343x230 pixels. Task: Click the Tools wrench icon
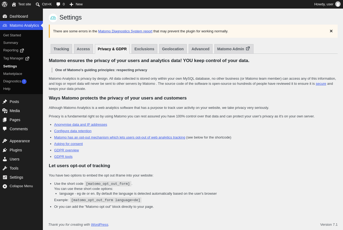point(5,168)
